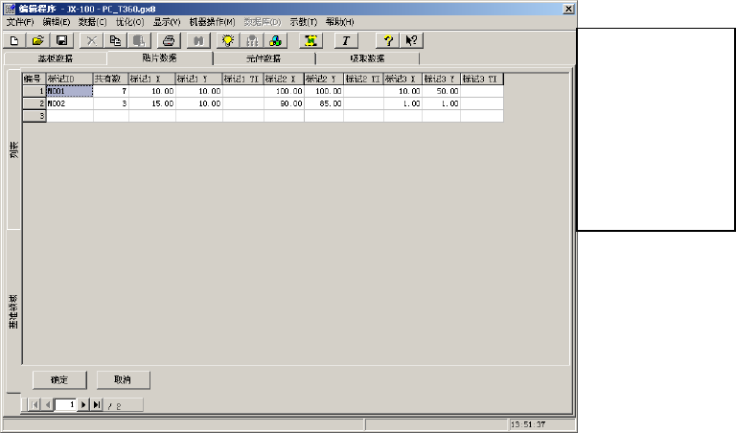Print using the printer icon
Viewport: 736px width, 433px height.
169,41
